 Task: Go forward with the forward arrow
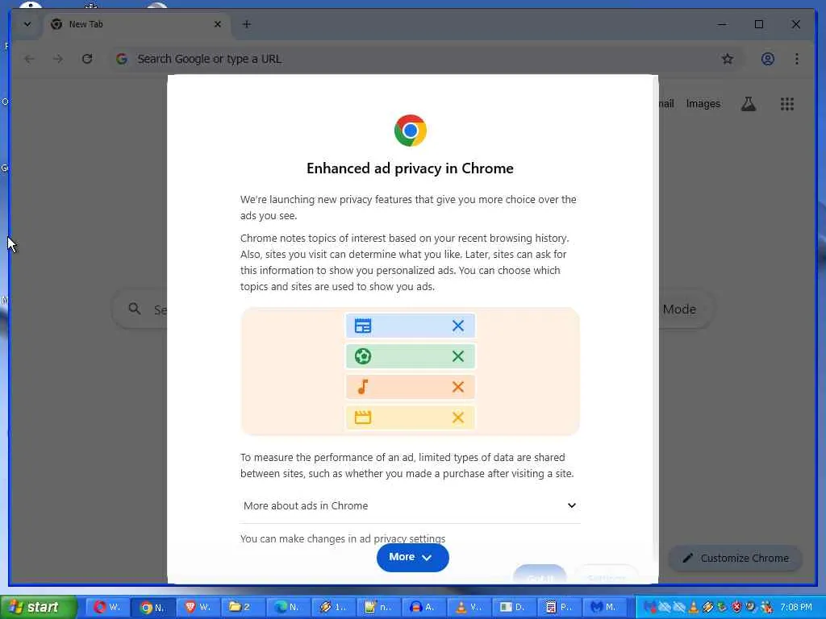58,59
